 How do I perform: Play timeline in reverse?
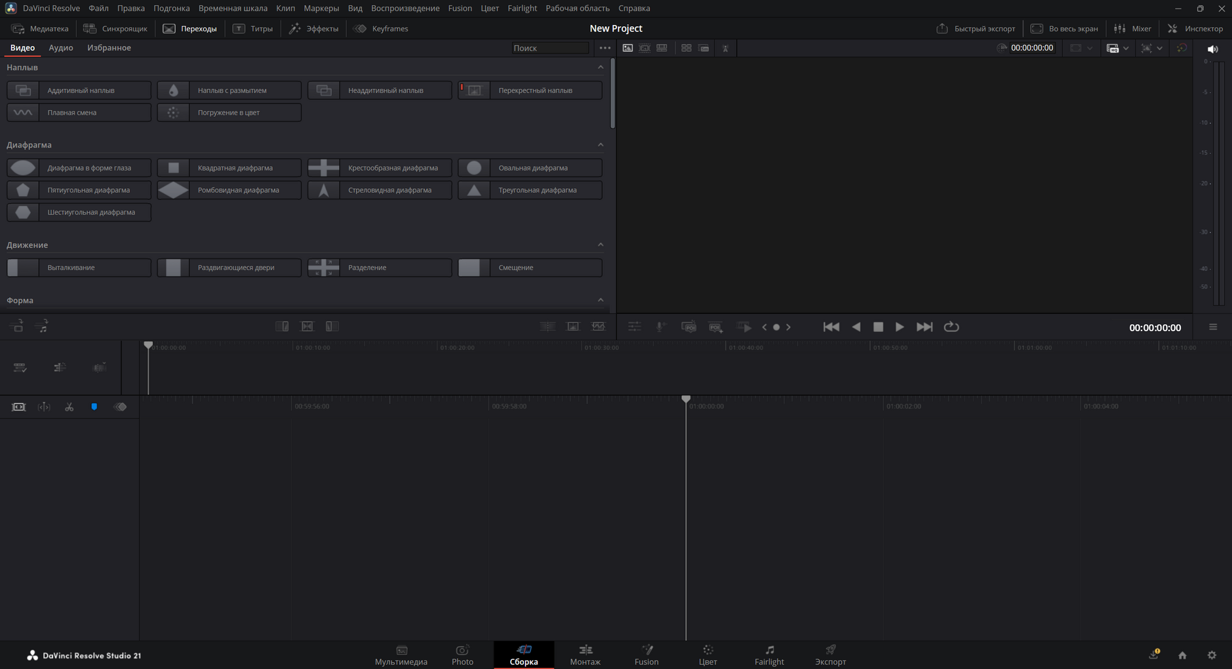pos(856,327)
